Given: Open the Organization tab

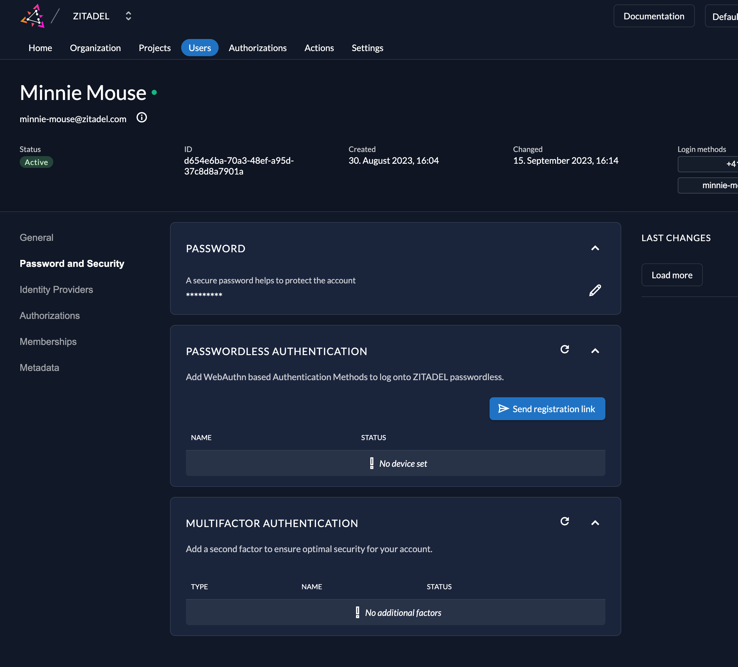Looking at the screenshot, I should coord(95,48).
